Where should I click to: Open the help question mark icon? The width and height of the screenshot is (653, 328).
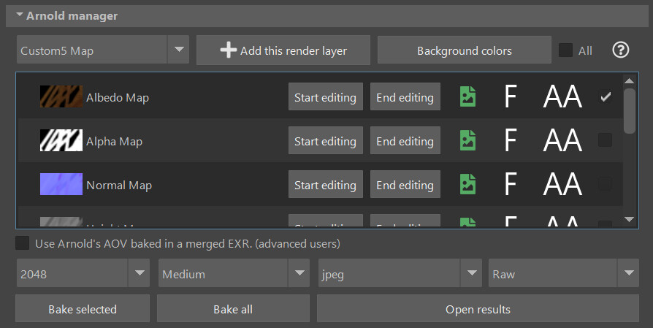click(x=621, y=50)
